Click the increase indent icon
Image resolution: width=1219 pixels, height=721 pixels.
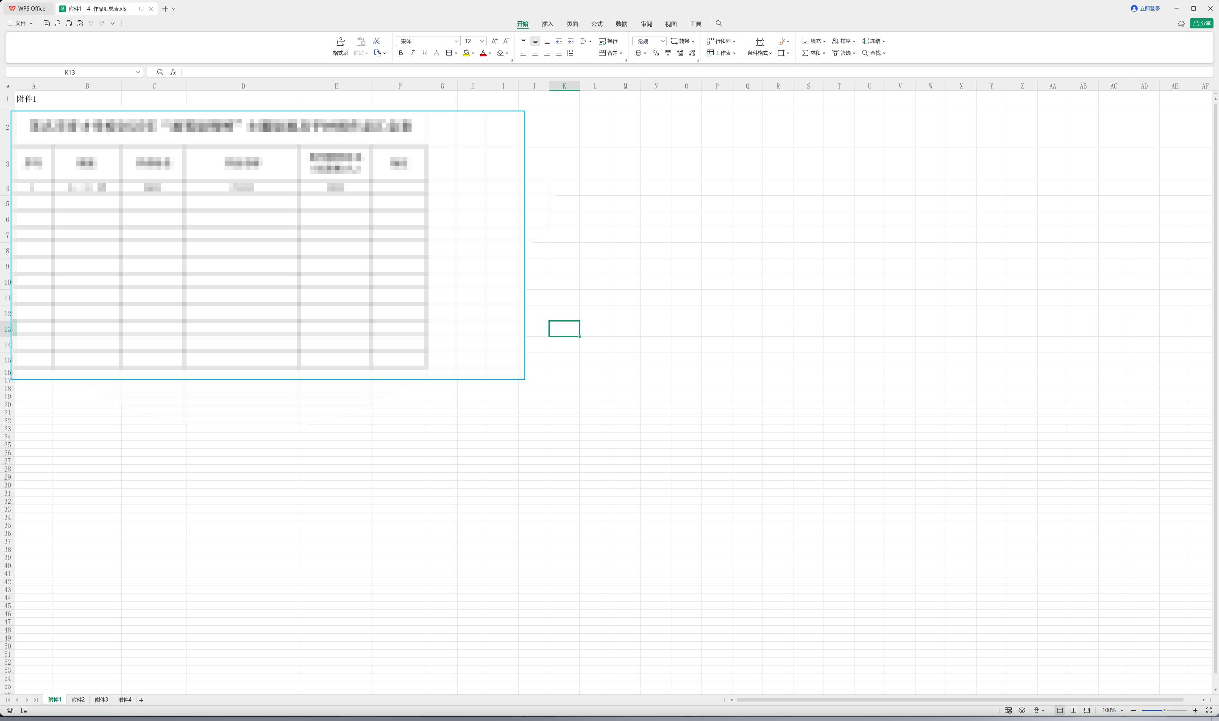[x=571, y=41]
